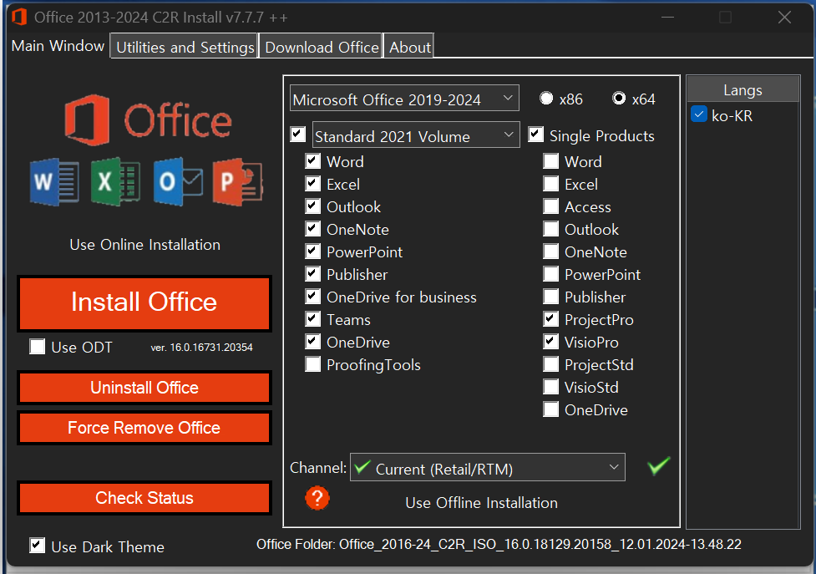This screenshot has height=574, width=816.
Task: Uncheck Excel in the suite list
Action: pyautogui.click(x=312, y=184)
